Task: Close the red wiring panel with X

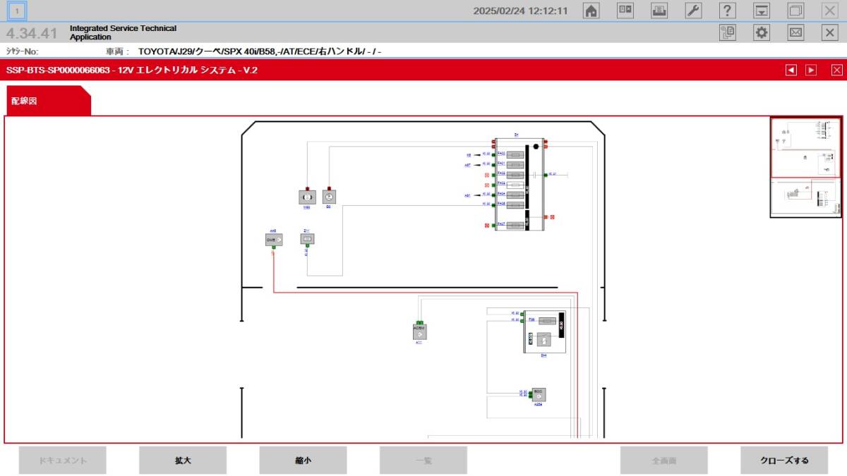Action: pyautogui.click(x=836, y=70)
